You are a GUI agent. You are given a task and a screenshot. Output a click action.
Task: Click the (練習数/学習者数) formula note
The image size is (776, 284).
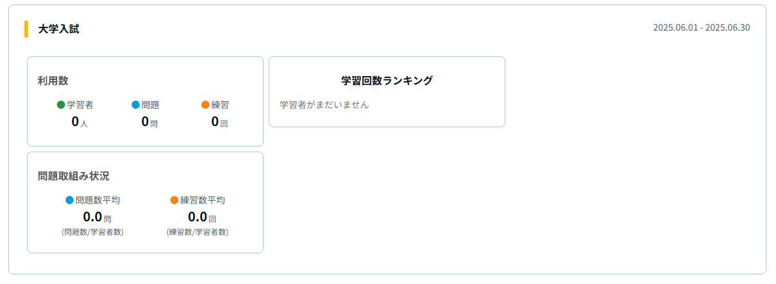(x=198, y=232)
